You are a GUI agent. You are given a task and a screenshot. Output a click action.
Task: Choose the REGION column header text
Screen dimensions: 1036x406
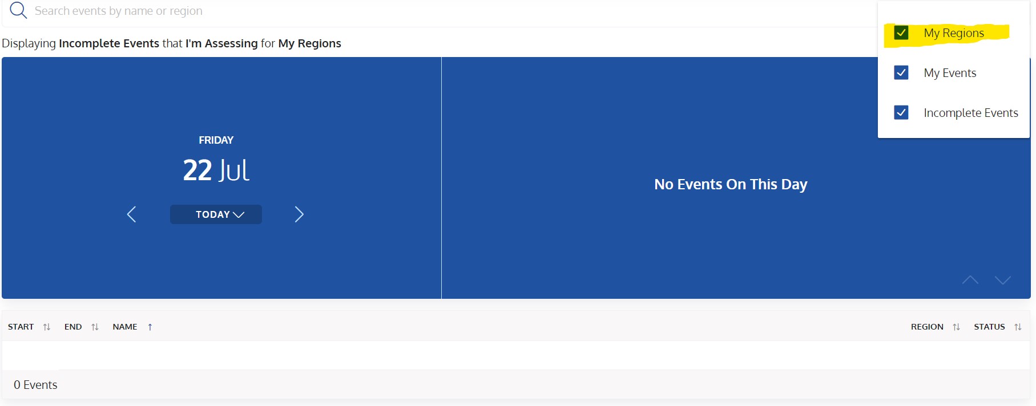(927, 327)
